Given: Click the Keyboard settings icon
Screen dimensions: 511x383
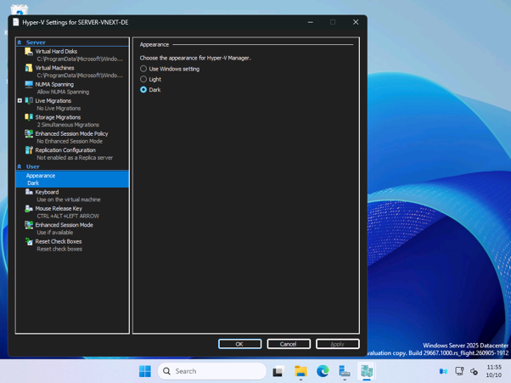Looking at the screenshot, I should [x=29, y=192].
